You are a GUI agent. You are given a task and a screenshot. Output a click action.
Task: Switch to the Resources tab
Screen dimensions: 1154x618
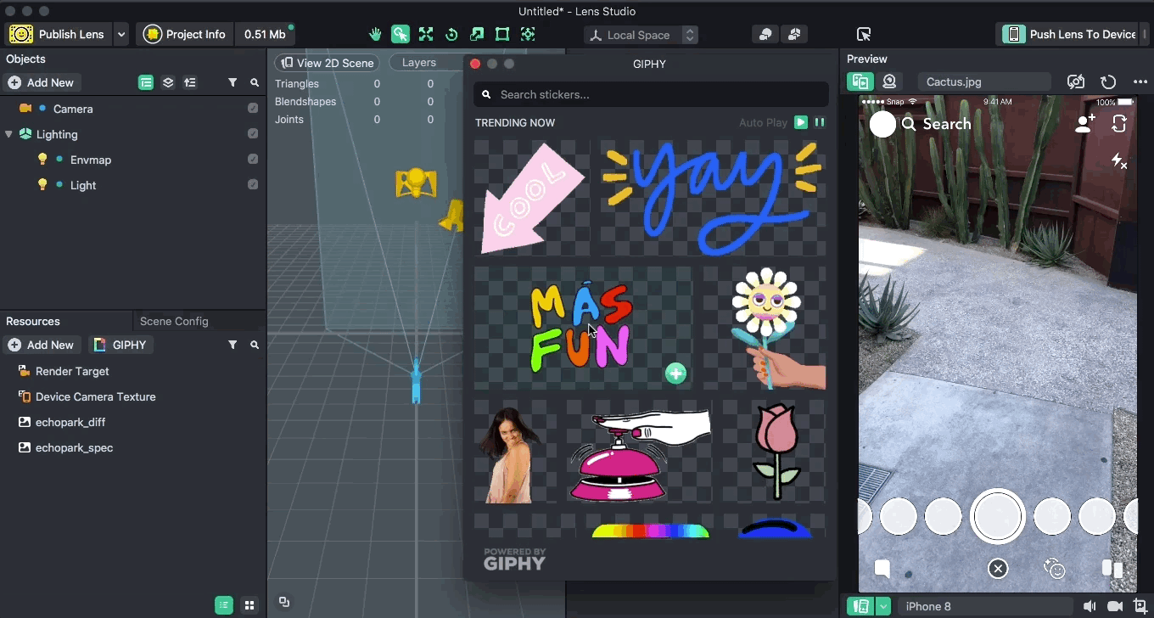(33, 321)
